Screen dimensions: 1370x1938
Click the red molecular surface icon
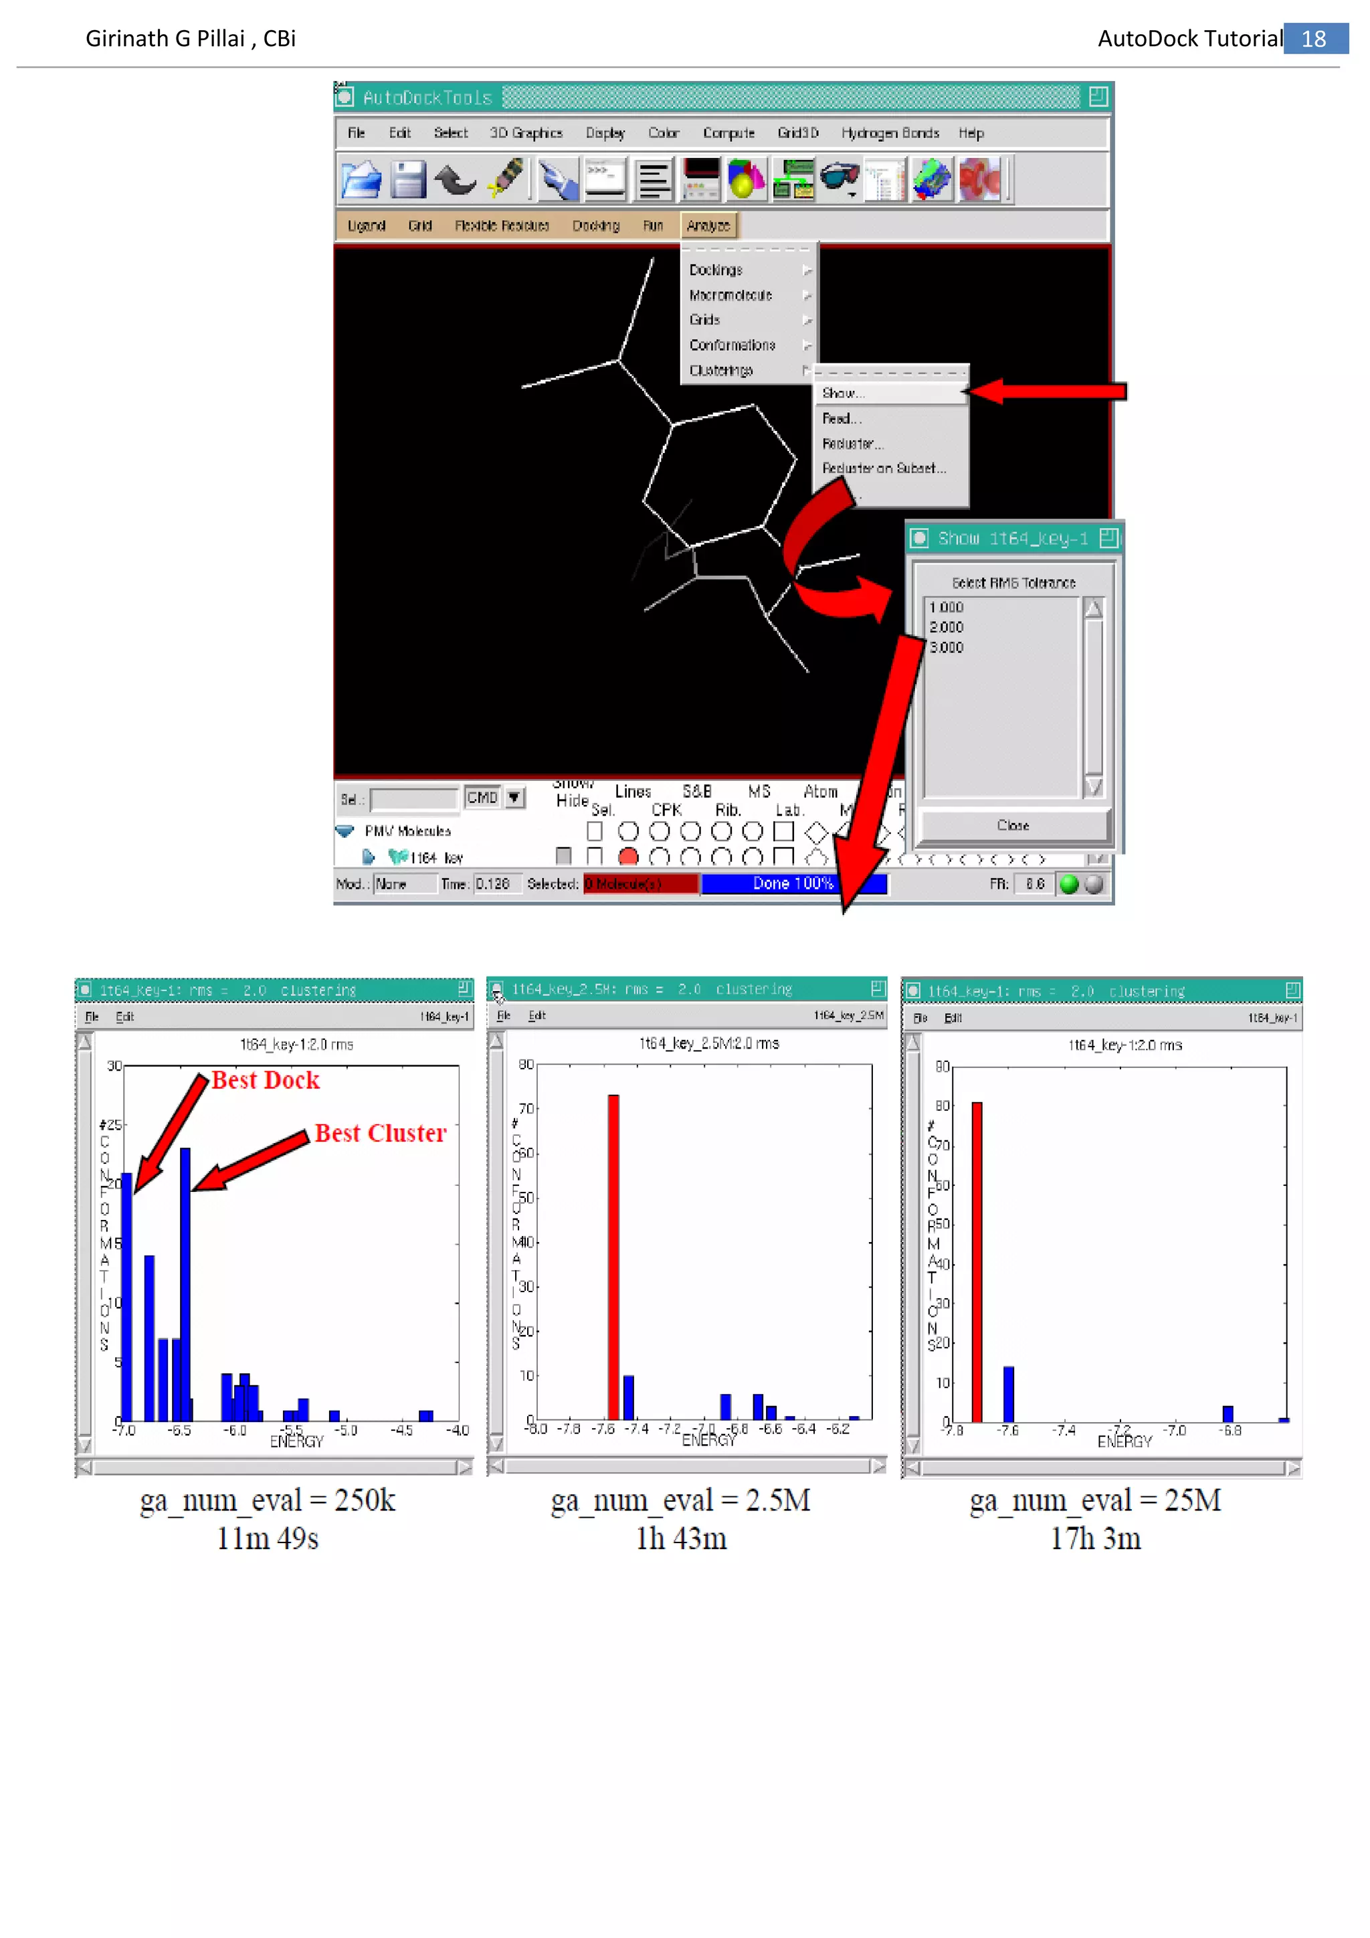[x=980, y=180]
